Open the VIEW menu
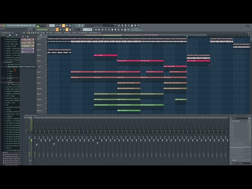Screen dimensions: 252x189 (22, 26)
